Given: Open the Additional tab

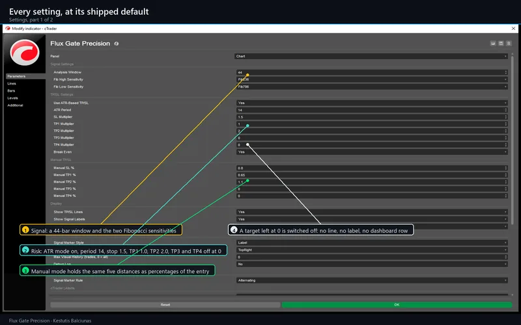Looking at the screenshot, I should (15, 105).
